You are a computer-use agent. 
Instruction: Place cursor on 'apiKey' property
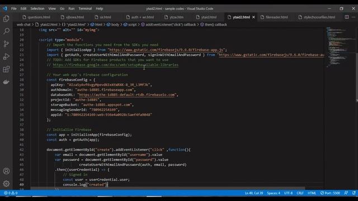point(57,85)
